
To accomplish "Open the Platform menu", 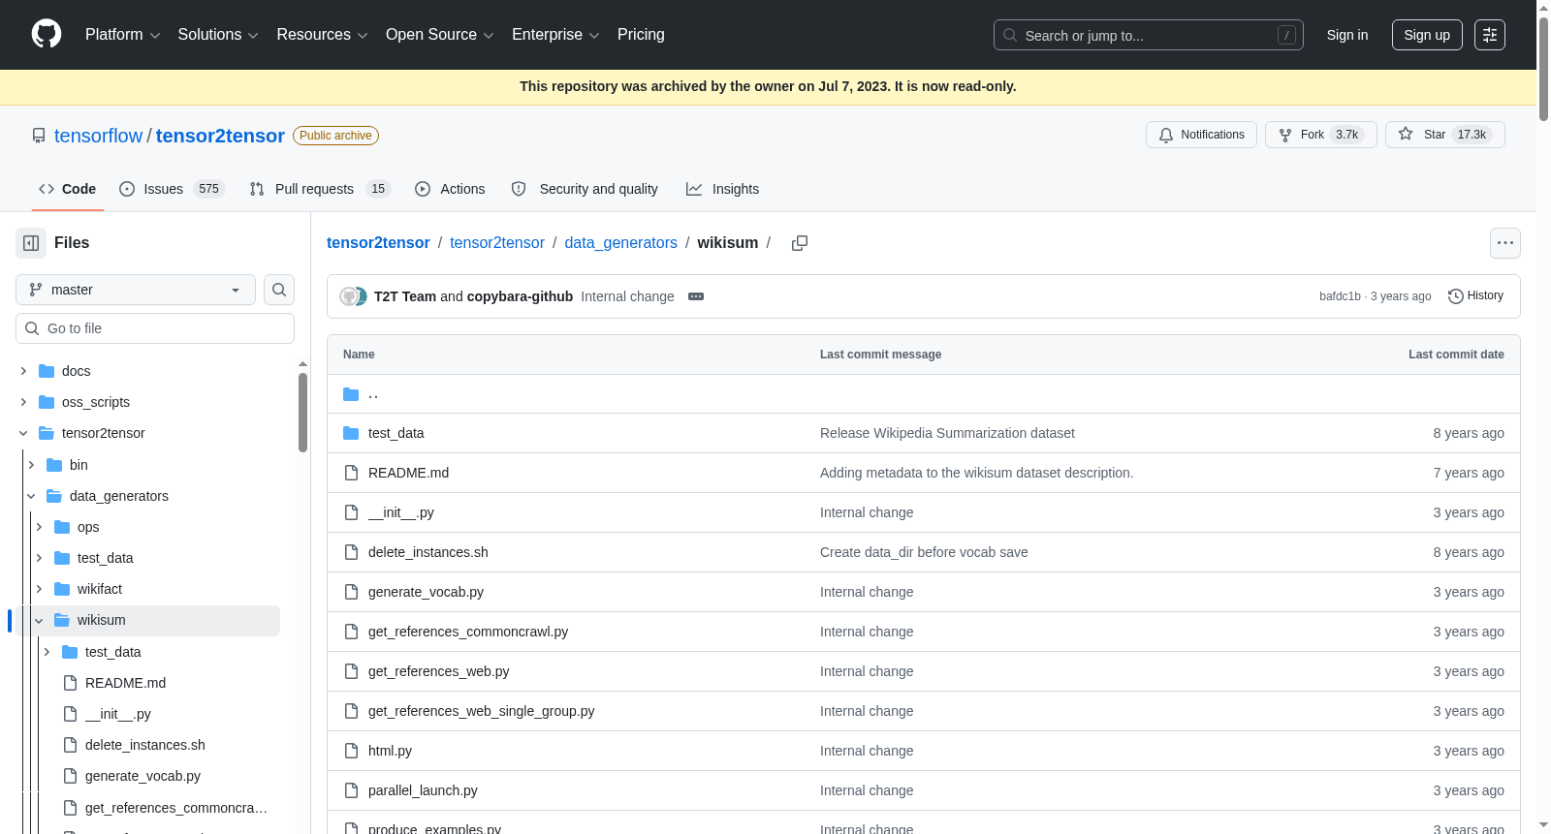I will pos(123,35).
